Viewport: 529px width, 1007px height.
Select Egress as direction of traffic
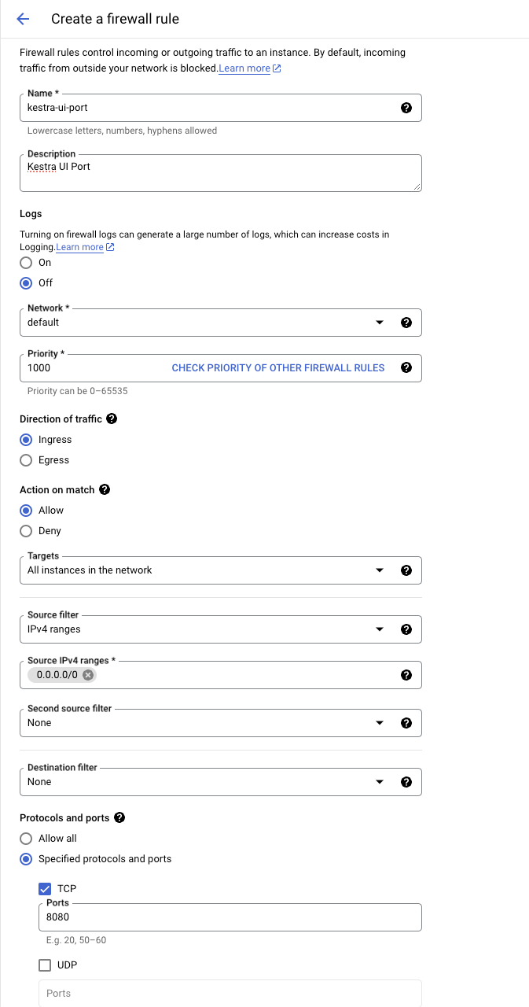[x=24, y=459]
